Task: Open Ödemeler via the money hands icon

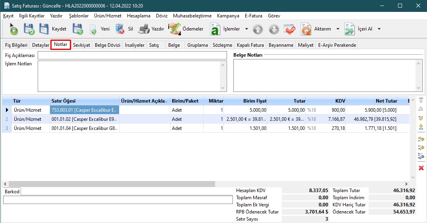Action: pyautogui.click(x=175, y=29)
